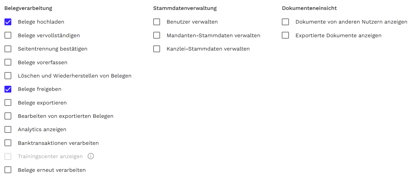Click the Benutzer verwalten label text

tap(192, 22)
